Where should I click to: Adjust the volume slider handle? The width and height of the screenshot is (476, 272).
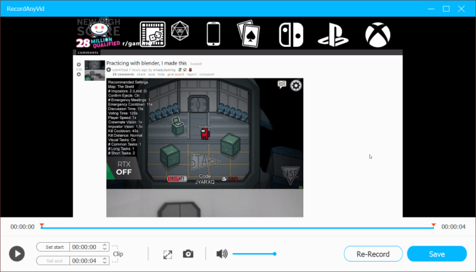[x=275, y=254]
